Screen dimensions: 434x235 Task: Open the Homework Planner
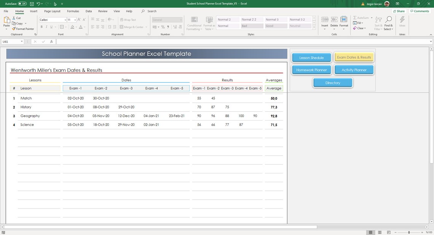(311, 70)
